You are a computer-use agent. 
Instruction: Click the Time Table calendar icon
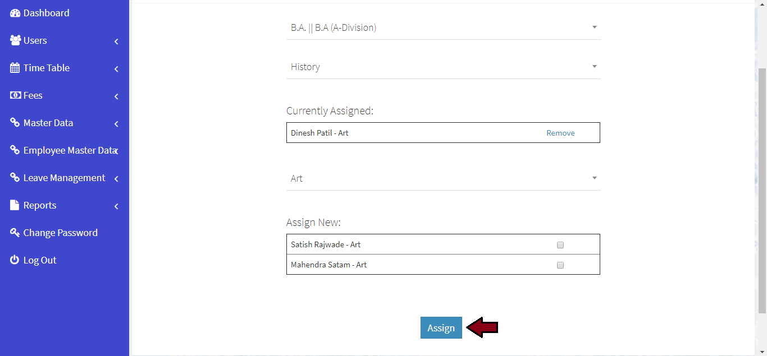tap(15, 68)
